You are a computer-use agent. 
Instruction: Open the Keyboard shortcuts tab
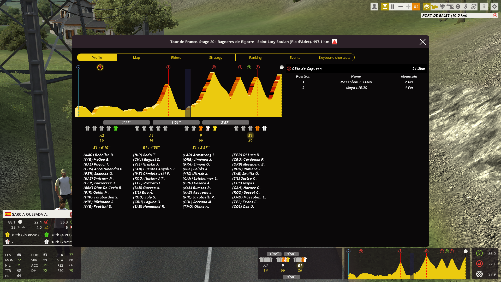pyautogui.click(x=335, y=57)
